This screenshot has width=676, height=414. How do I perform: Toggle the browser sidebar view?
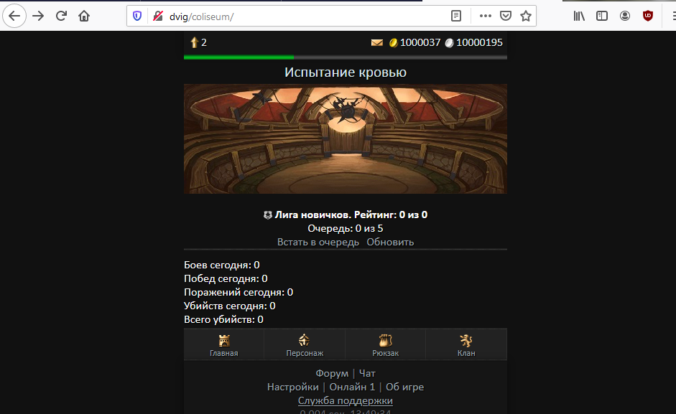tap(602, 16)
